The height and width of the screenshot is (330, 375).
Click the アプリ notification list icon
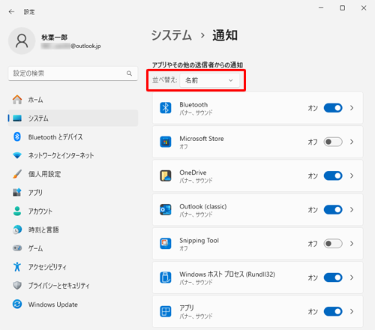(166, 311)
